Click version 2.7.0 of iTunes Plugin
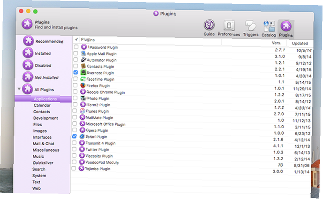 (279, 114)
